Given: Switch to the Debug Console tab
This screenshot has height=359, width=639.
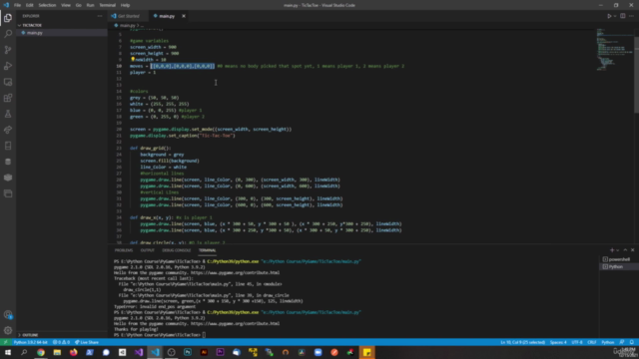Looking at the screenshot, I should point(177,250).
